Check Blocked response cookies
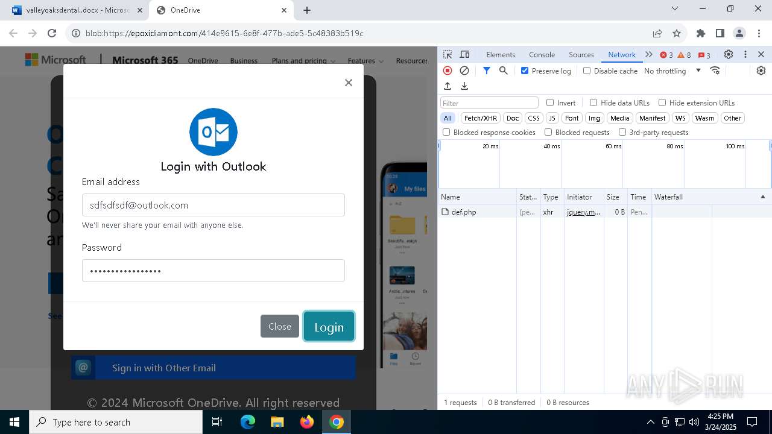 click(x=446, y=132)
